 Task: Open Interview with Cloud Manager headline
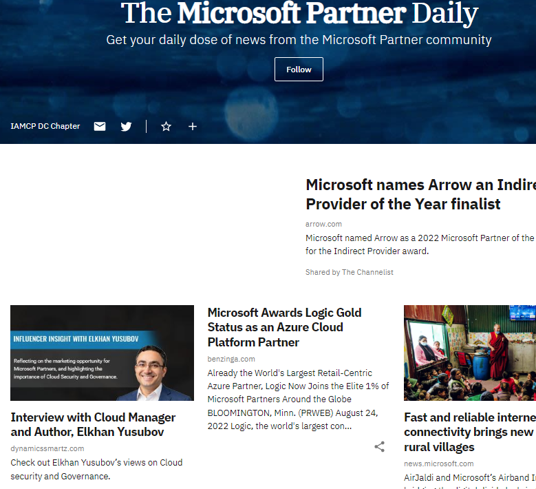point(93,425)
